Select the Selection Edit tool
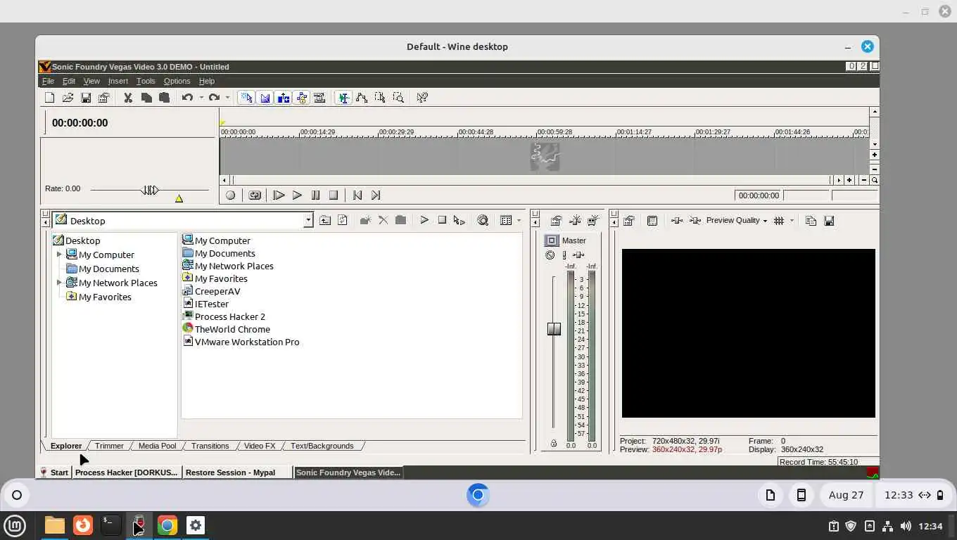 click(380, 98)
